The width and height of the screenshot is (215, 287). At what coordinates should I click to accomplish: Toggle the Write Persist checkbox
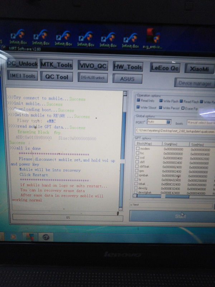(161, 108)
